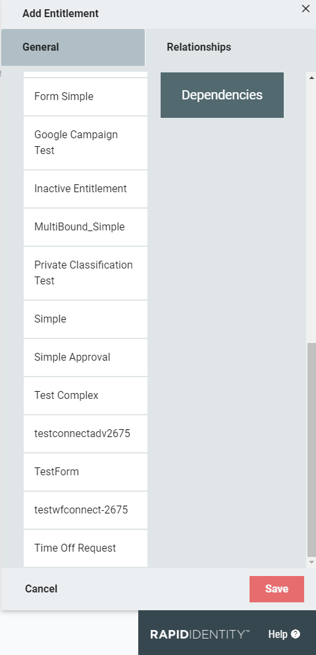
Task: Select the Simple Approval entry
Action: click(x=86, y=357)
